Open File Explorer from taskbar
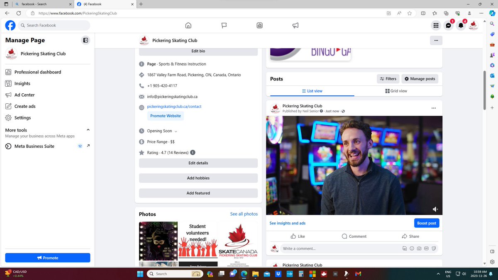This screenshot has width=498, height=280. tap(255, 274)
